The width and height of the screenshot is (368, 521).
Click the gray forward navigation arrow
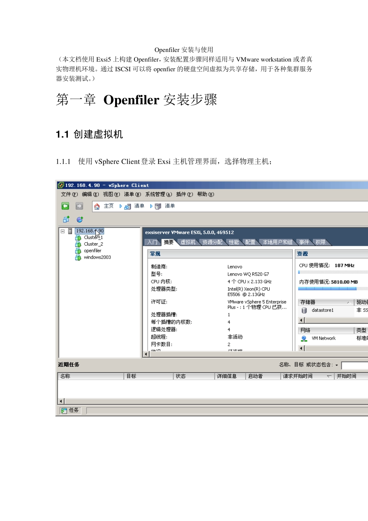pyautogui.click(x=79, y=206)
